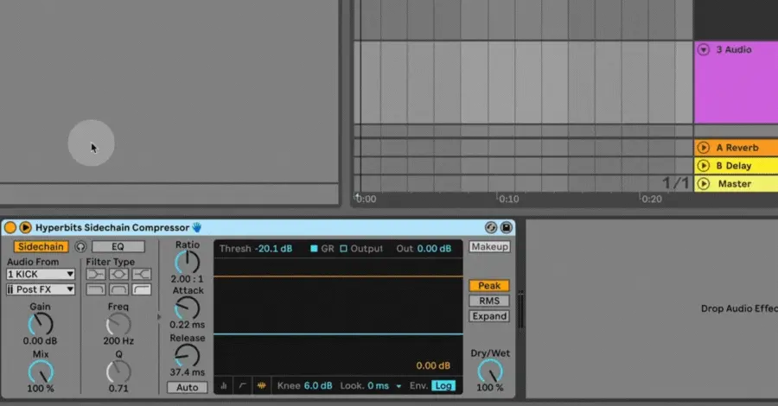Switch to collapsed meter view icon
778x406 pixels.
223,385
